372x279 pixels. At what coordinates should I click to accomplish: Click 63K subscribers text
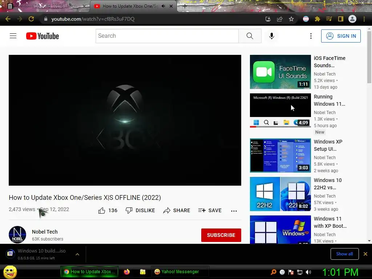(x=48, y=239)
